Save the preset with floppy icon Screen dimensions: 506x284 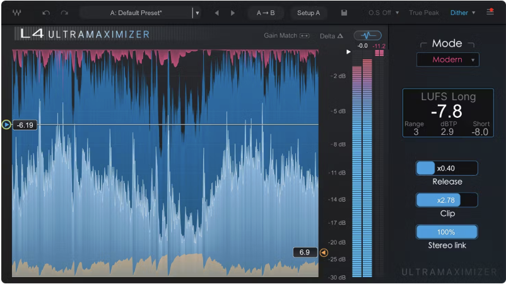pos(344,13)
